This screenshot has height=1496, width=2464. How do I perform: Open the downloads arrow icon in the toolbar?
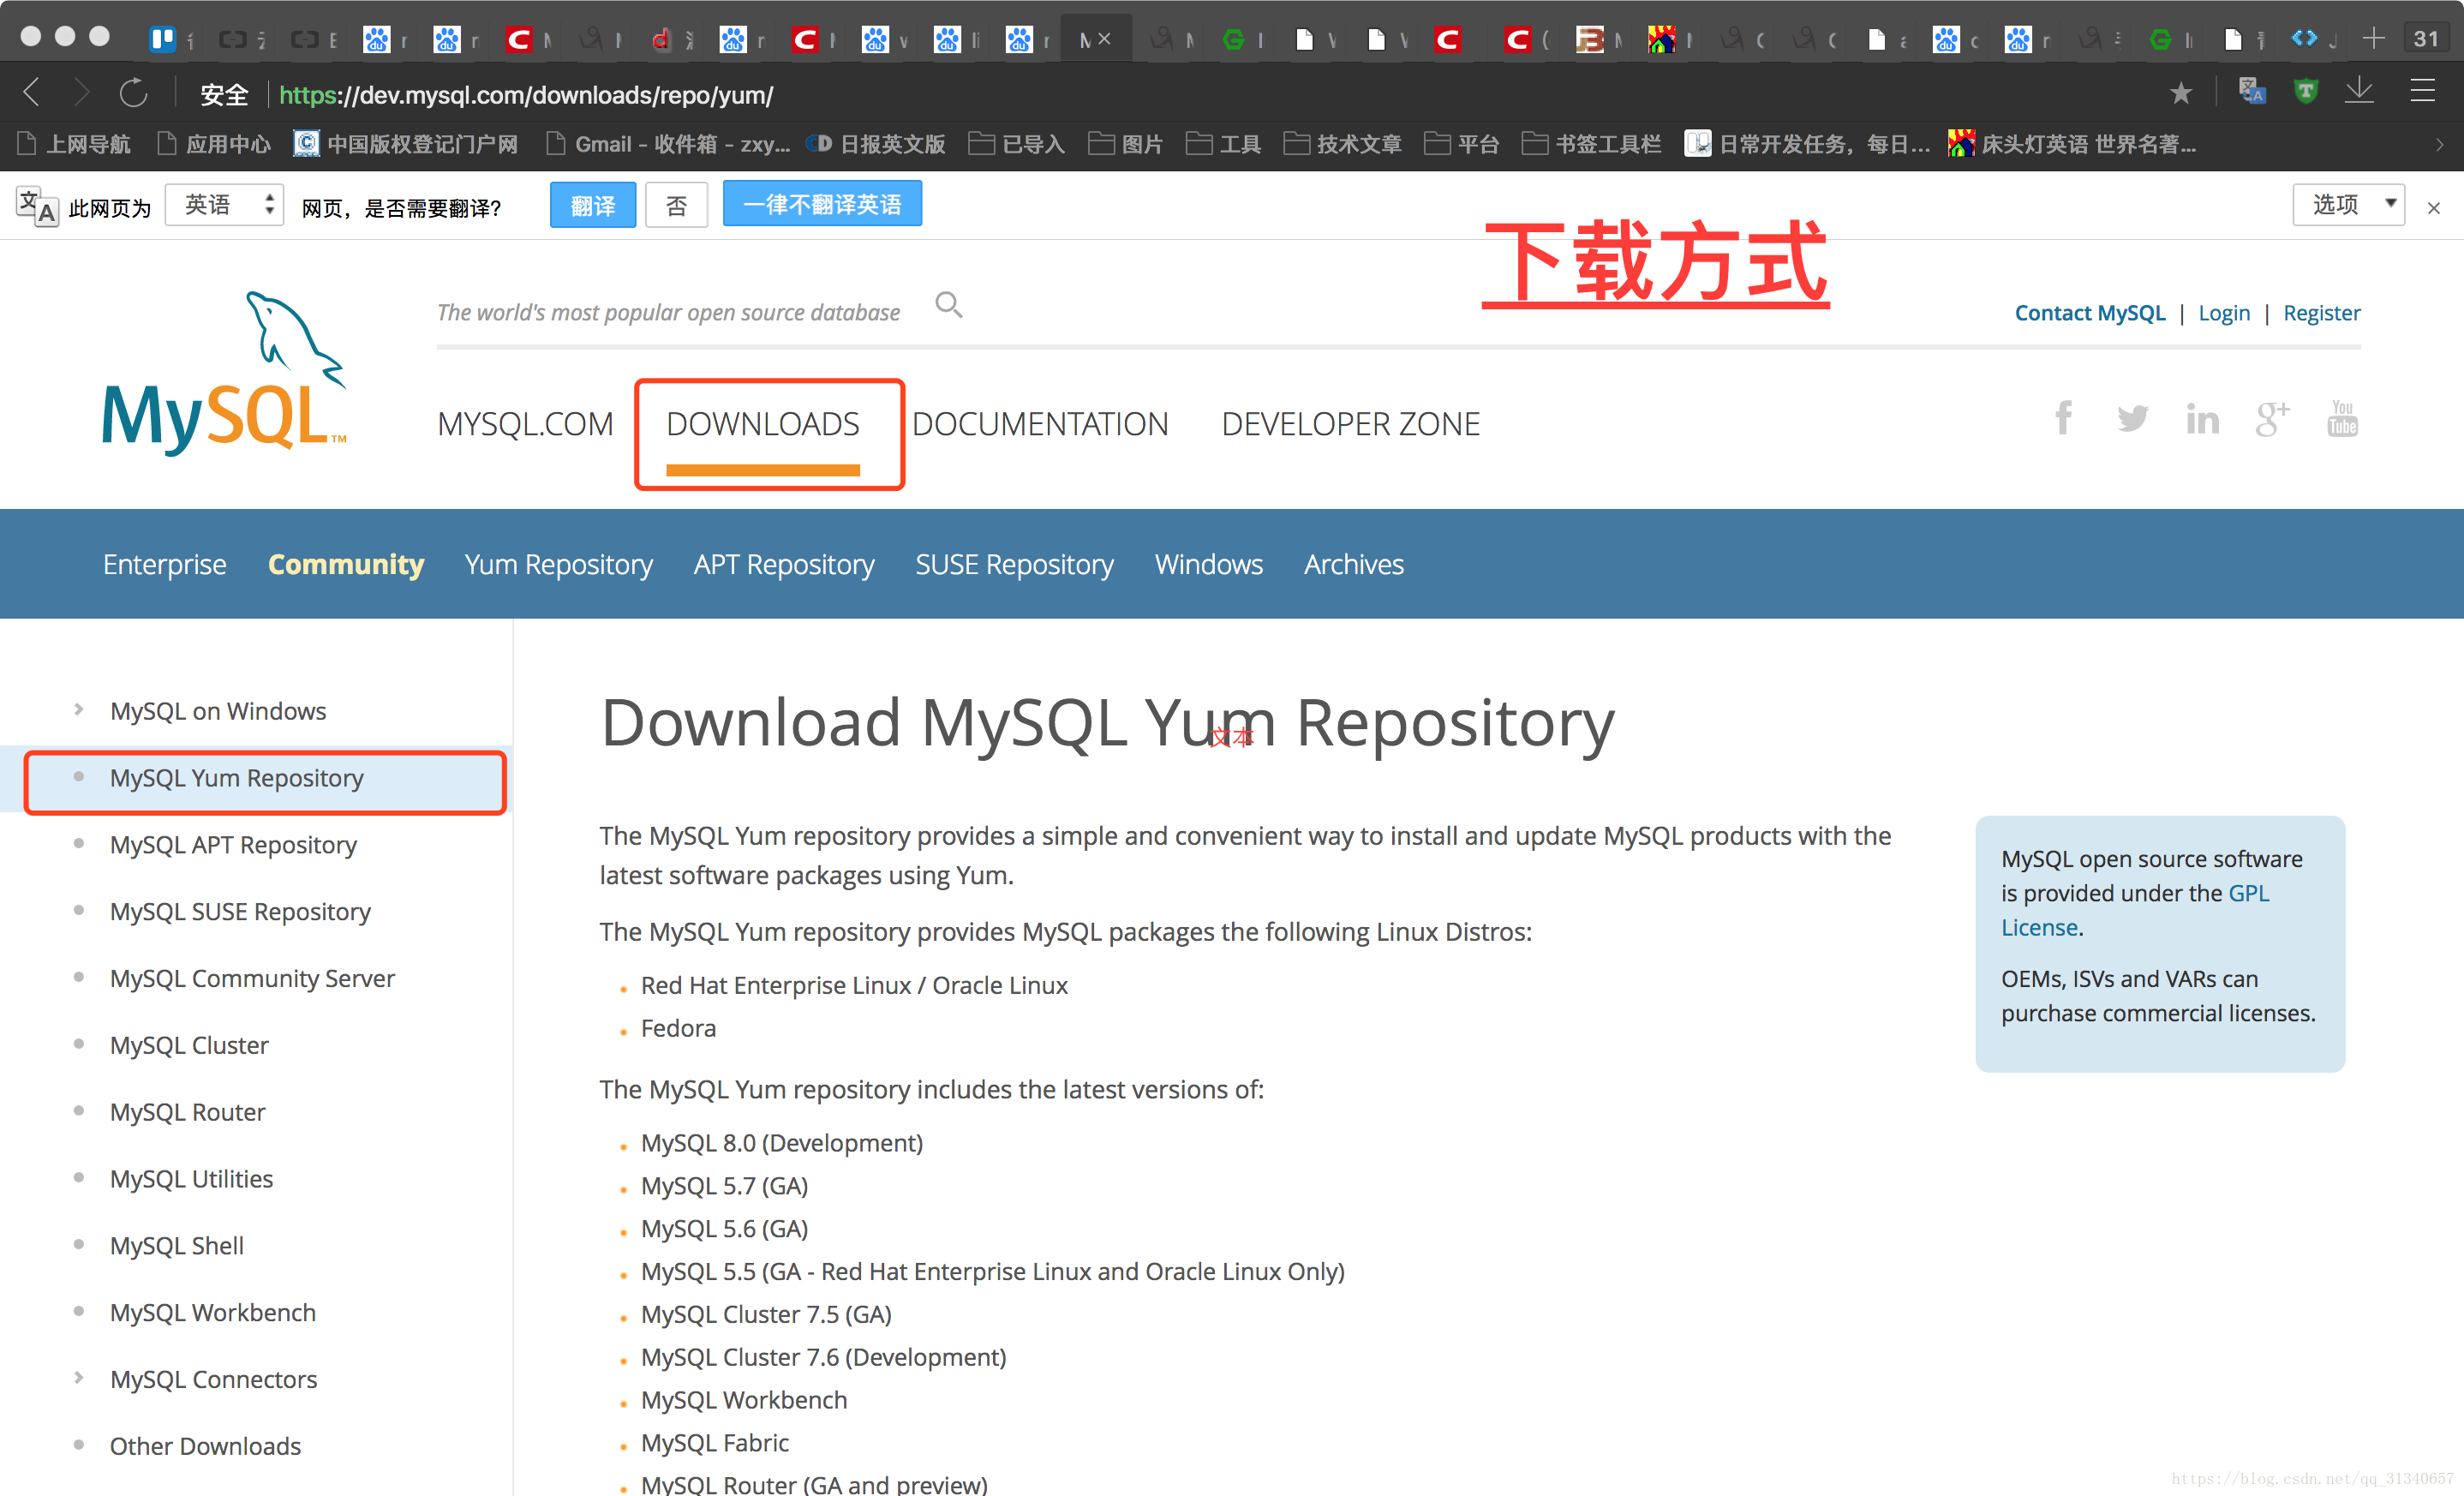pos(2360,91)
